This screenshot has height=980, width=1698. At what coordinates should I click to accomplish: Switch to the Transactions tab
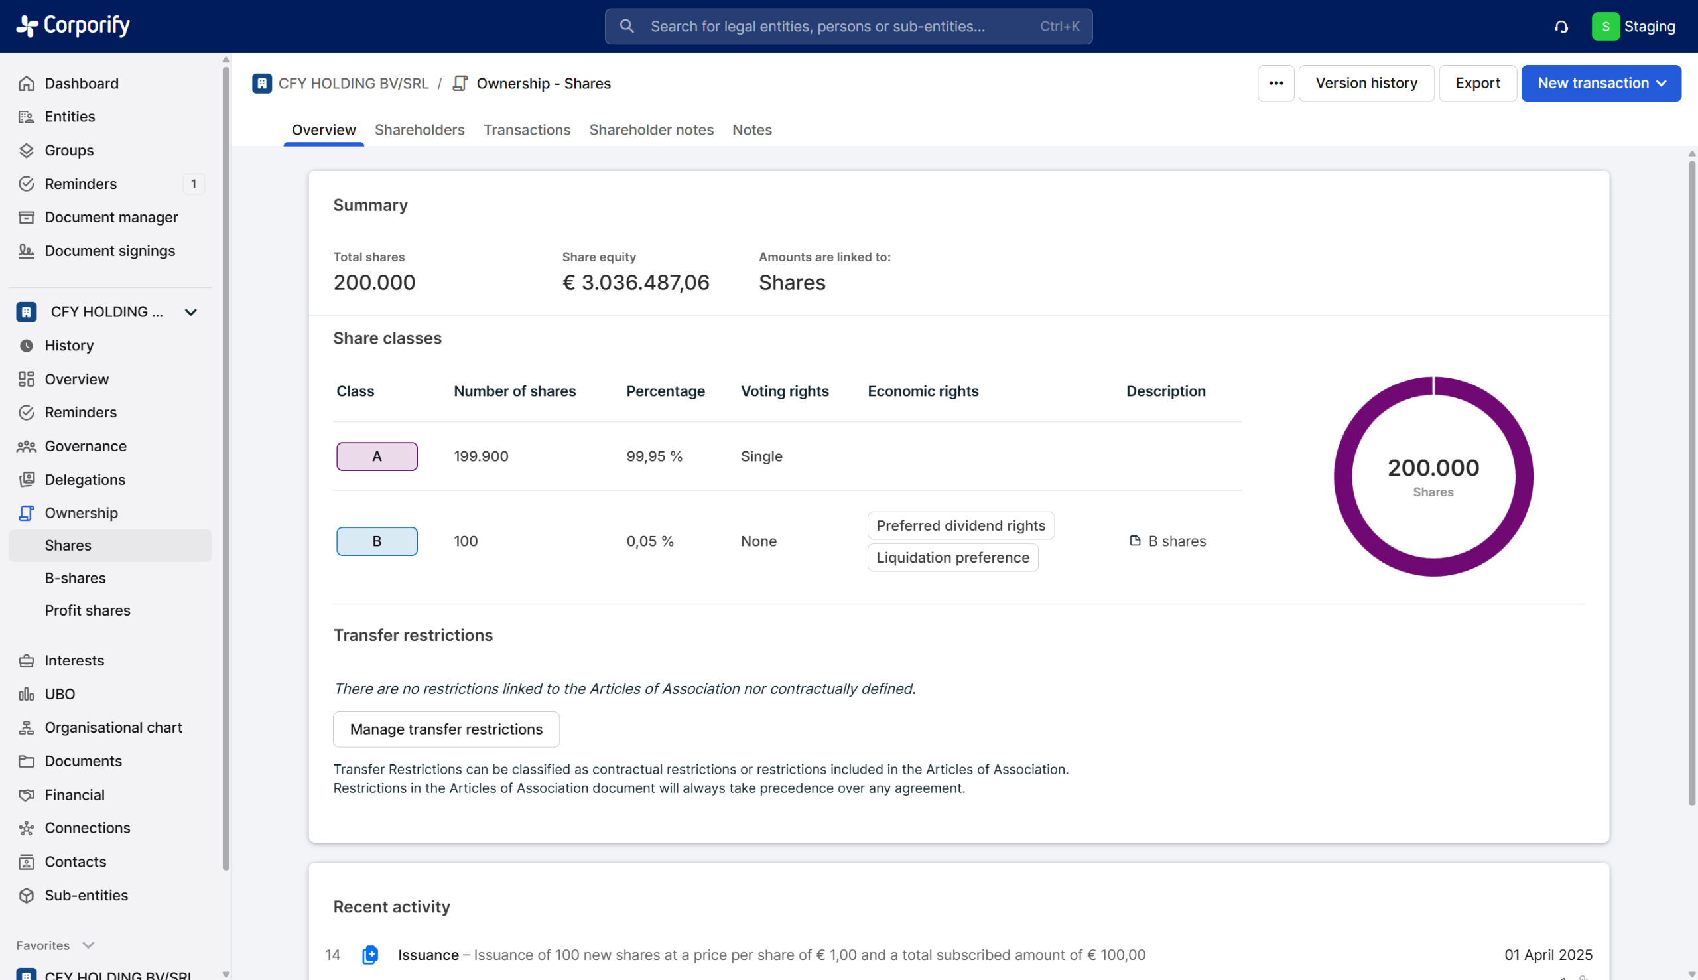pyautogui.click(x=526, y=130)
